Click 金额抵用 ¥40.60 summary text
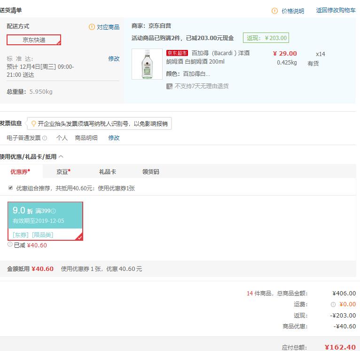This screenshot has width=360, height=351. [x=30, y=269]
